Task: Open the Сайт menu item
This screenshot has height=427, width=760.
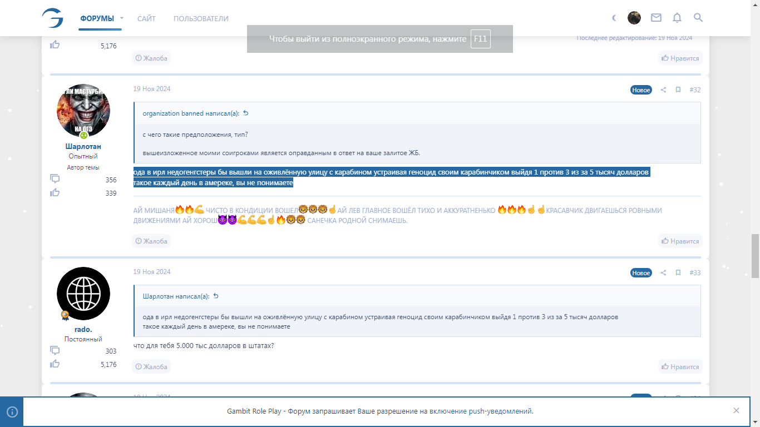Action: pos(146,18)
